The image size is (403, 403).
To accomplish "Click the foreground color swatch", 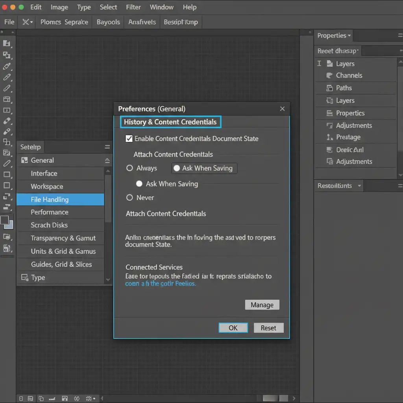I will coord(5,220).
